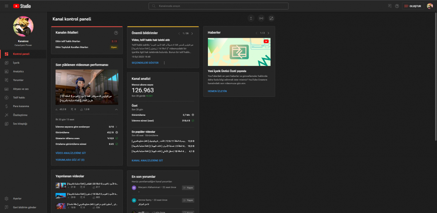
Task: Open Analytics in the sidebar
Action: [23, 71]
